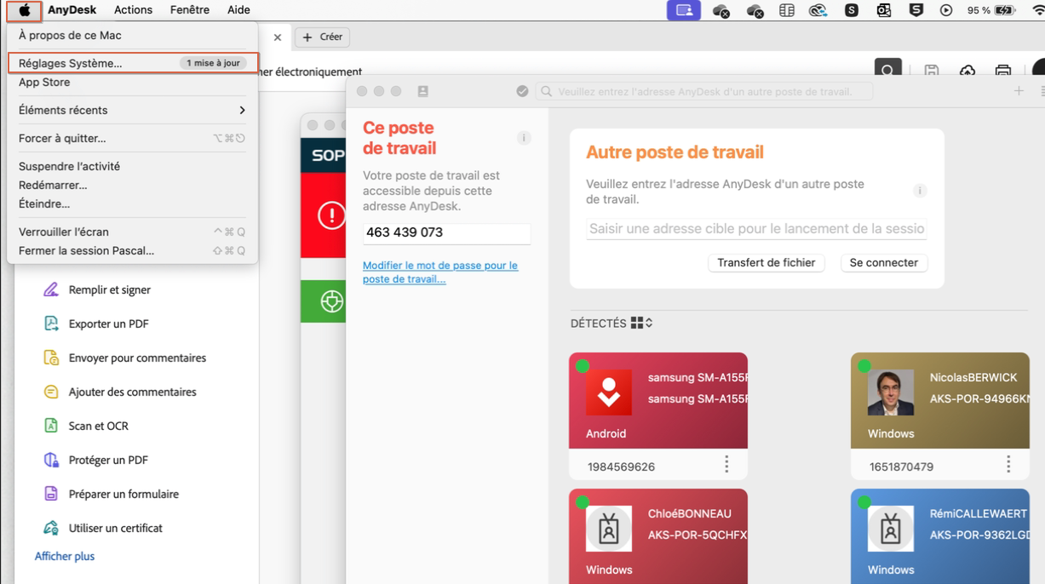The height and width of the screenshot is (584, 1045).
Task: Click the info icon in Autre poste de travail
Action: [920, 191]
